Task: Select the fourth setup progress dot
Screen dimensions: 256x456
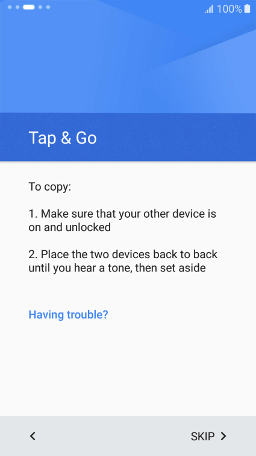Action: coord(40,7)
